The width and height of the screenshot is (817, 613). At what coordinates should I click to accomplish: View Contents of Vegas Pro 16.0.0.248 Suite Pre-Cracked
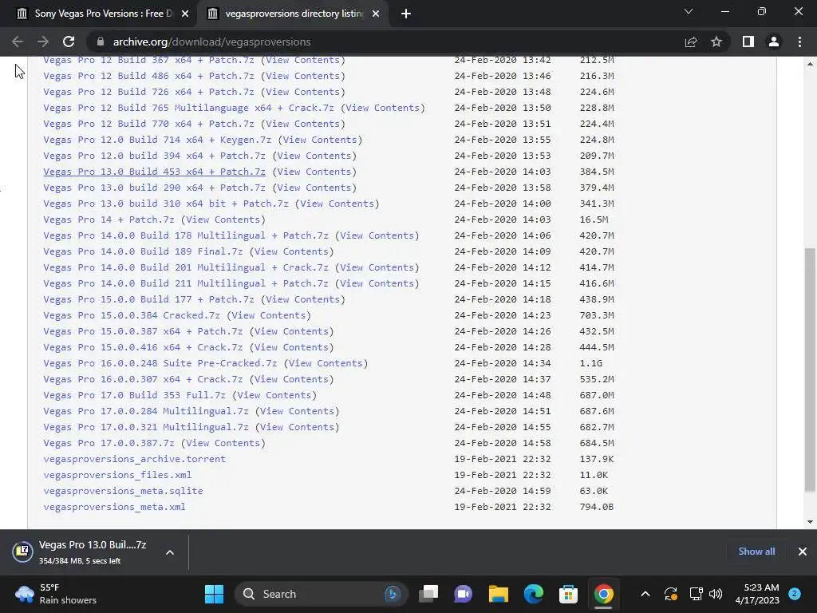(326, 363)
